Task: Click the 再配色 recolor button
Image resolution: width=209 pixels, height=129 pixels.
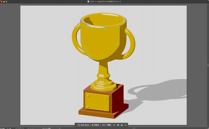Action: 95,125
